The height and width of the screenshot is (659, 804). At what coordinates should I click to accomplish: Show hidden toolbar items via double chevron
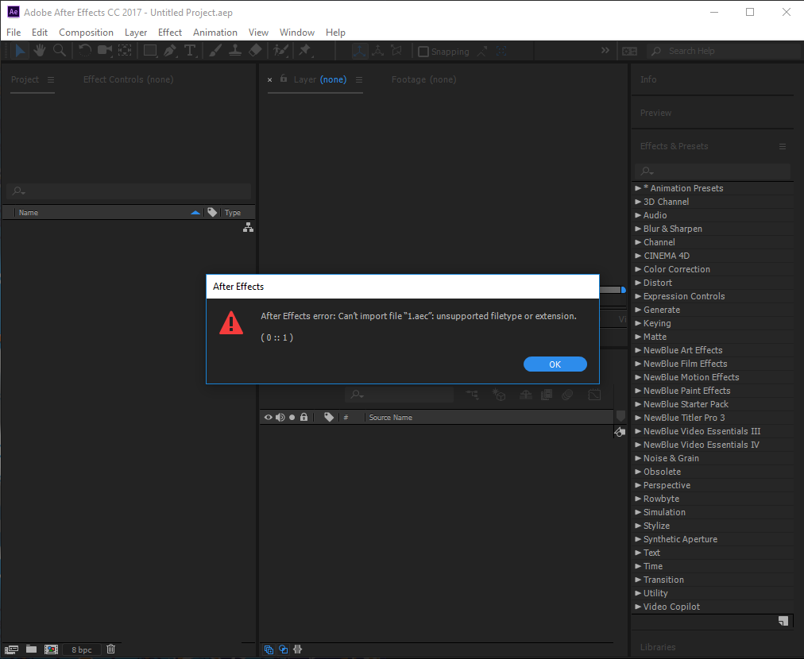coord(605,50)
